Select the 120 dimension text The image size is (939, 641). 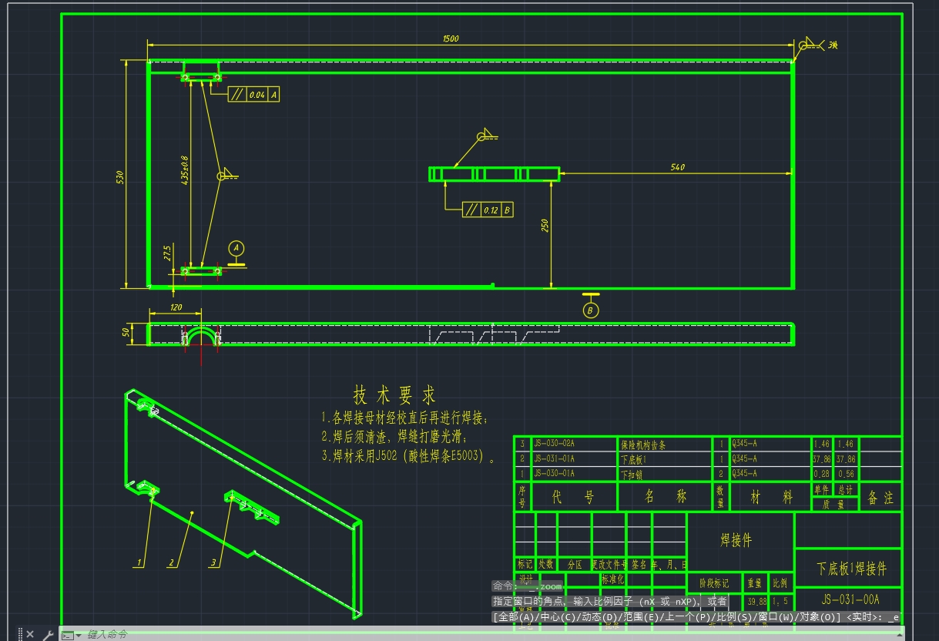(x=176, y=307)
